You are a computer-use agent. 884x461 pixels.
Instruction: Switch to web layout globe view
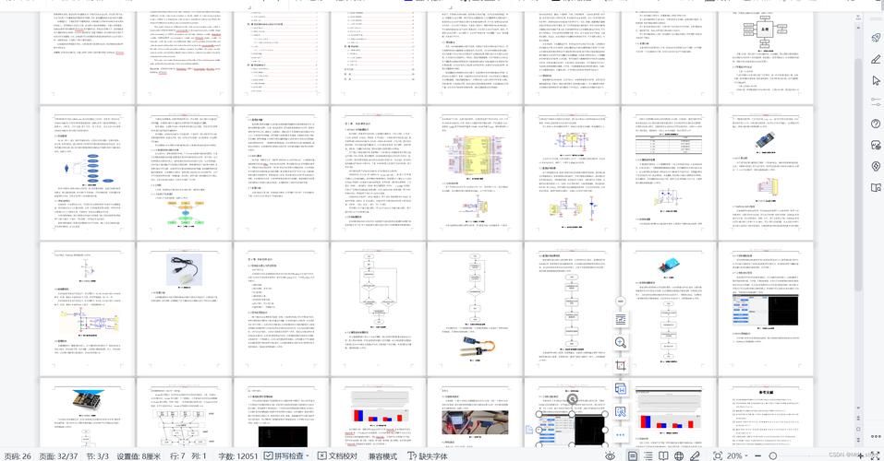(679, 455)
